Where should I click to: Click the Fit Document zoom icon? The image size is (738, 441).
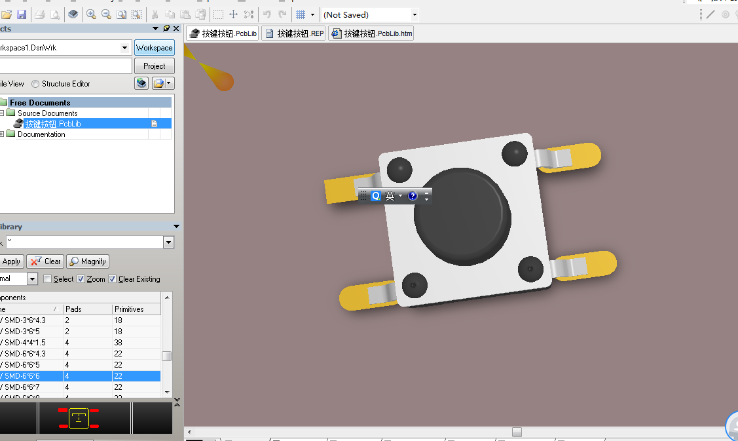tap(121, 14)
